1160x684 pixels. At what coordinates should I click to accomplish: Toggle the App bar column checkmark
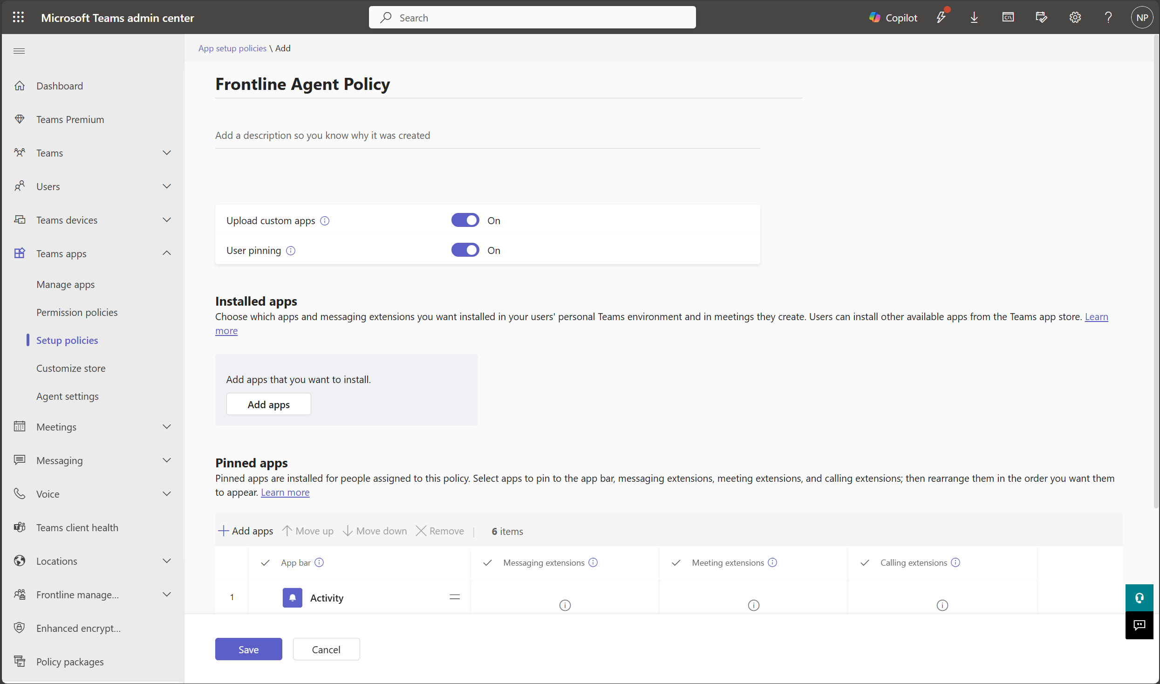coord(265,563)
